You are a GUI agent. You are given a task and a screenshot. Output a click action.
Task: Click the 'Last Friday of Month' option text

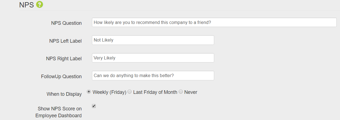coord(155,92)
